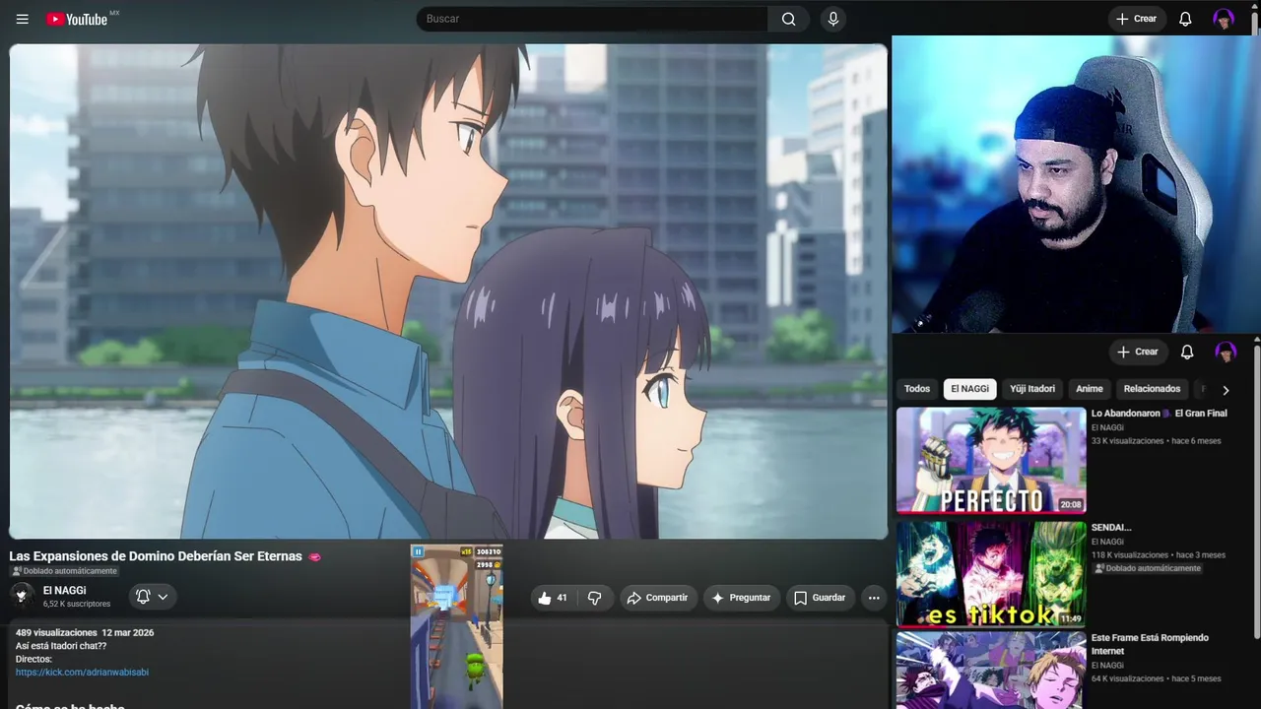Open account avatar in top bar
Image resolution: width=1261 pixels, height=709 pixels.
(x=1224, y=19)
